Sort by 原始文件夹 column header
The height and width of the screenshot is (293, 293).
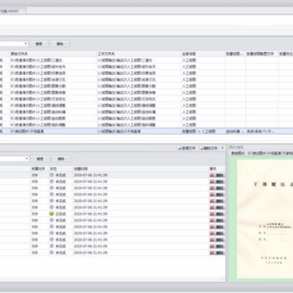click(53, 54)
